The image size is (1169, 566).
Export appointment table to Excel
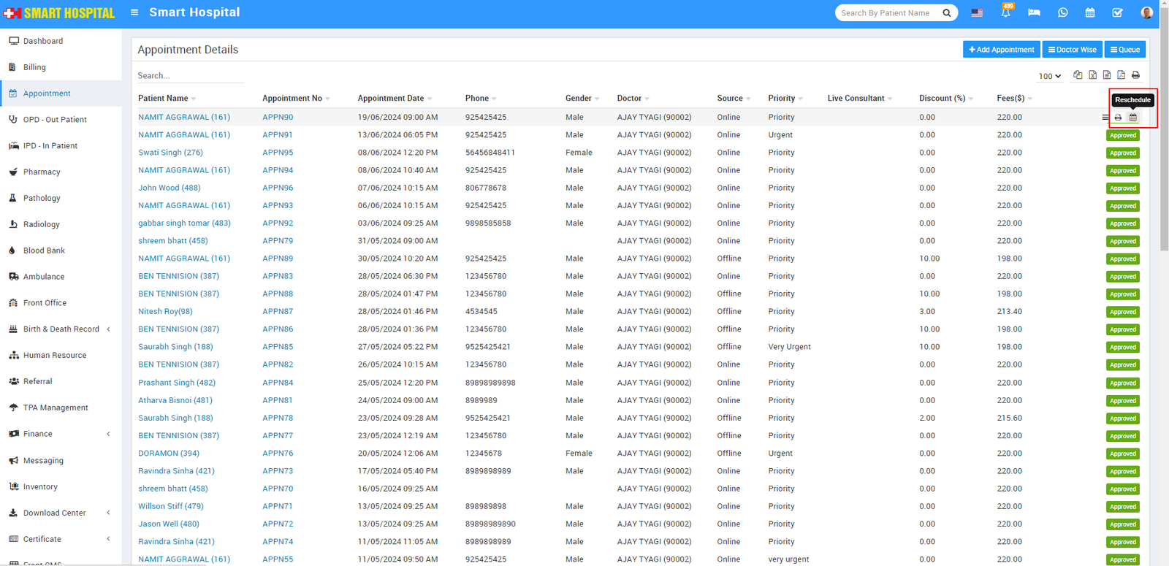click(x=1092, y=75)
